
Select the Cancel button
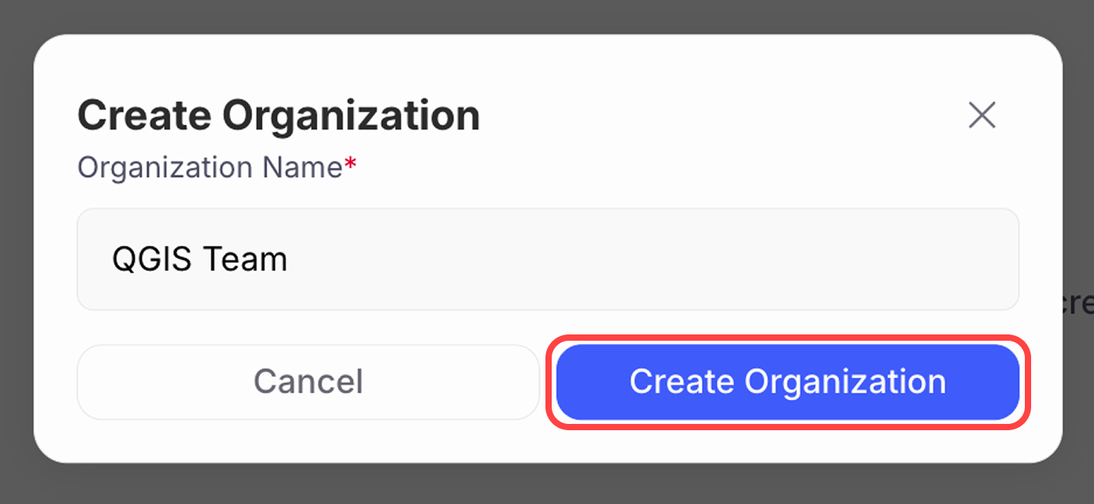tap(308, 382)
